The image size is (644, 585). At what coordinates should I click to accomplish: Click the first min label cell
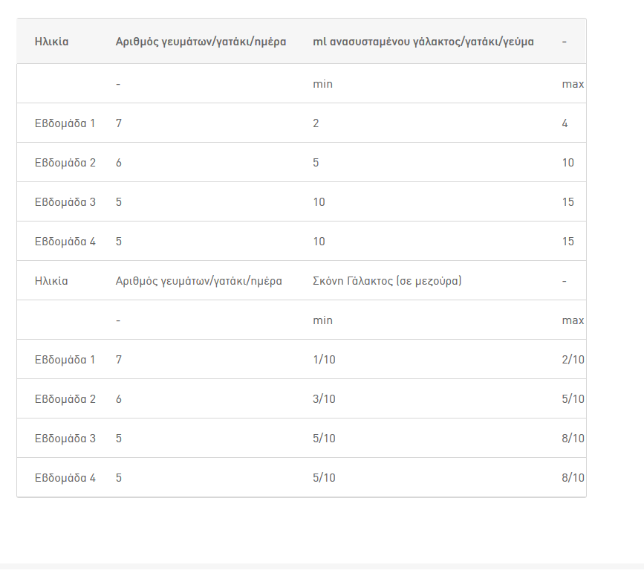pyautogui.click(x=322, y=84)
